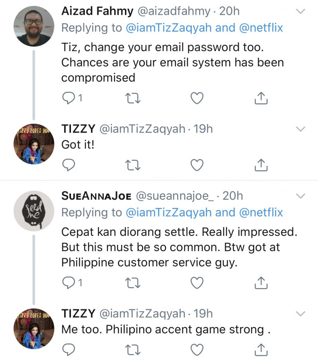Open the @netflix mention in Aizad's reply
Image resolution: width=318 pixels, height=361 pixels.
tap(261, 28)
